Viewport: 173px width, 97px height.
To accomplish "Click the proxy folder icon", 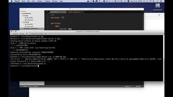I will (x=24, y=22).
